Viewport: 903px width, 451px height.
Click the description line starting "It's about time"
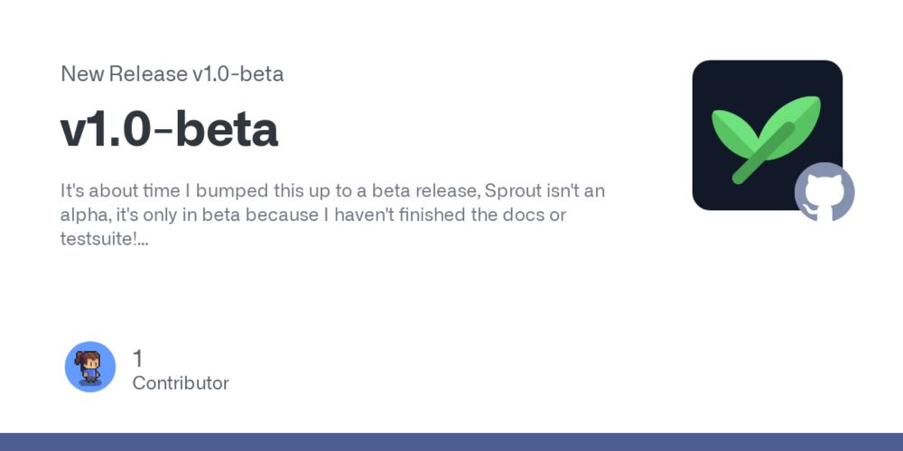(332, 191)
